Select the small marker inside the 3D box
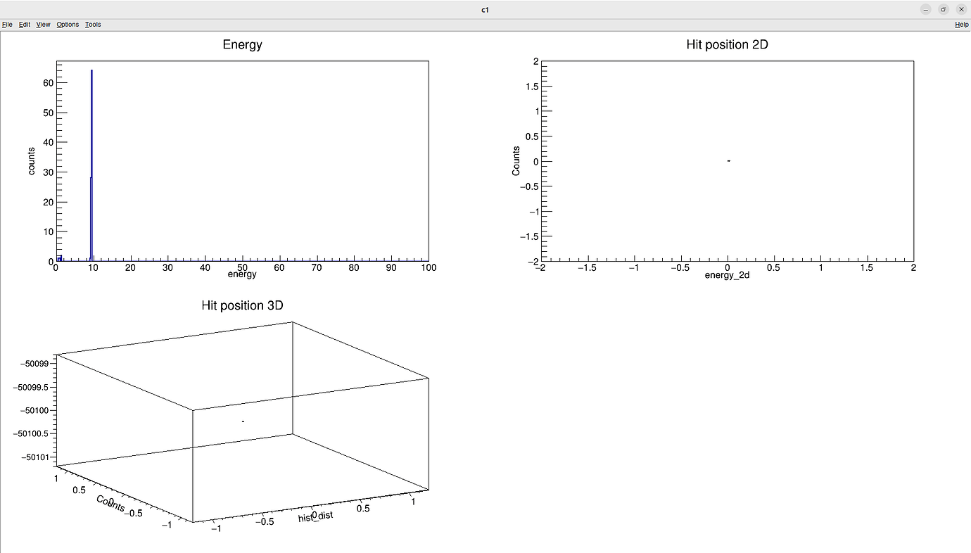This screenshot has width=971, height=553. (x=243, y=421)
